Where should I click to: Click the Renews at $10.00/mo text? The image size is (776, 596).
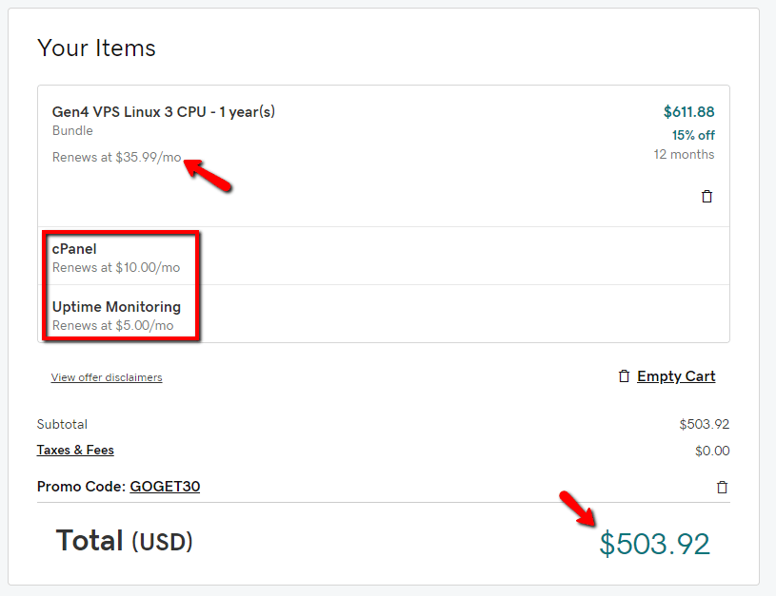[x=116, y=268]
